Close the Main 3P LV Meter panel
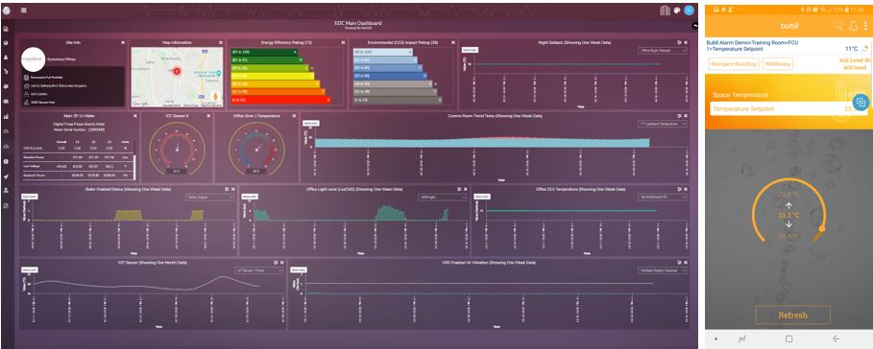873x349 pixels. pos(134,116)
